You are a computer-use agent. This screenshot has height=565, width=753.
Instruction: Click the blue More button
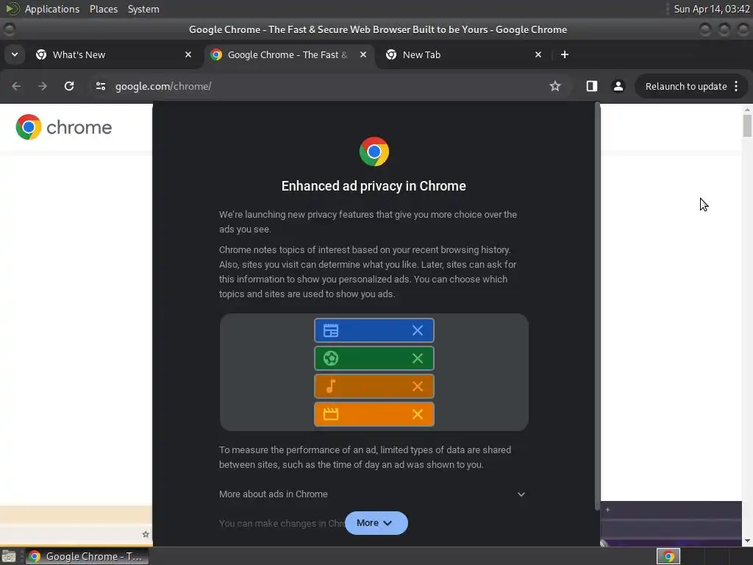(x=376, y=523)
